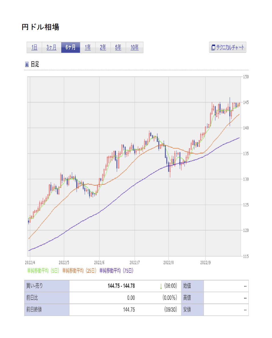Select the 1日 time range tab
Viewport: 272px width, 338px height.
pos(34,47)
